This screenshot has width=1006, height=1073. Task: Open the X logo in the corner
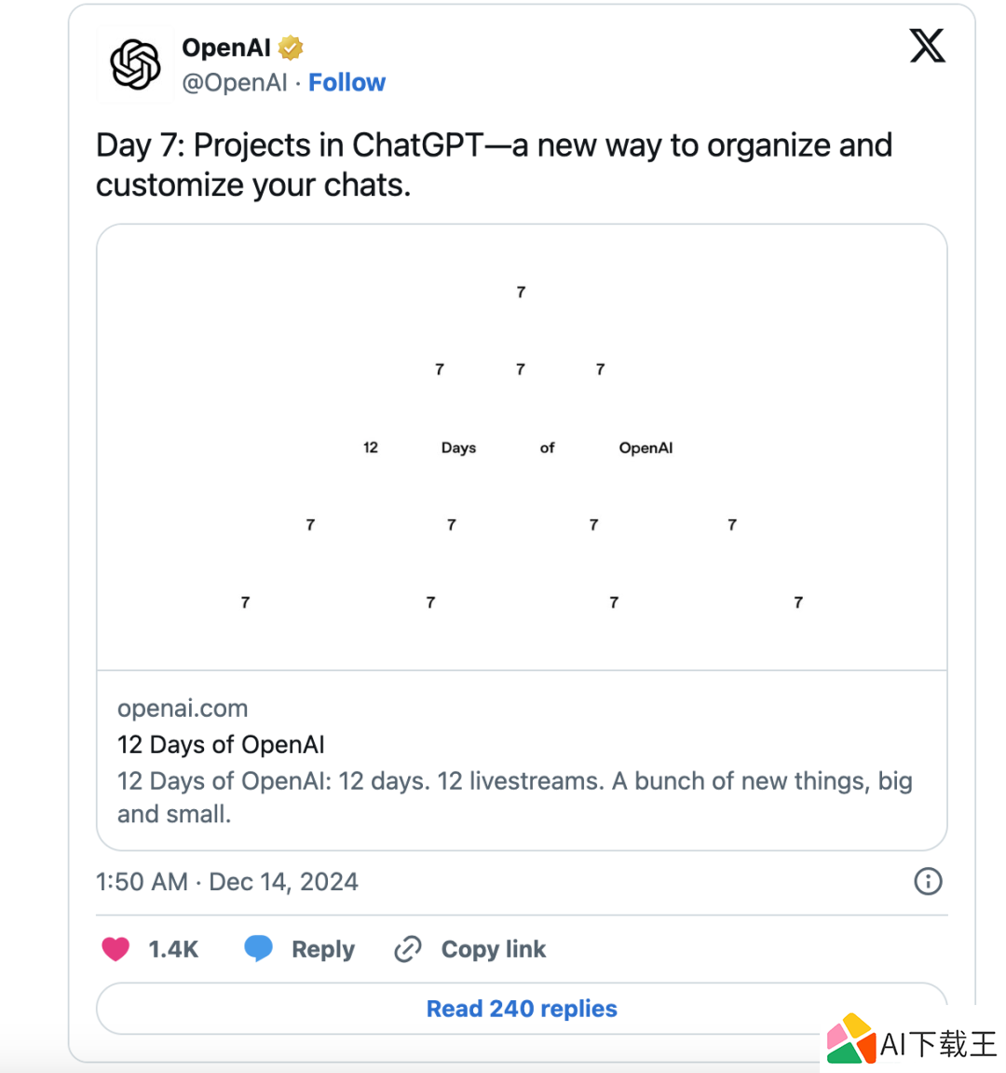(x=928, y=46)
